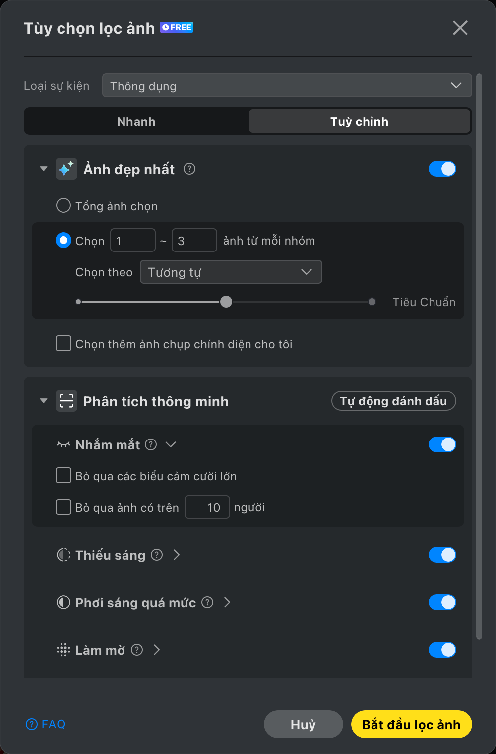Toggle off the Ảnh đẹp nhất switch
496x754 pixels.
442,169
